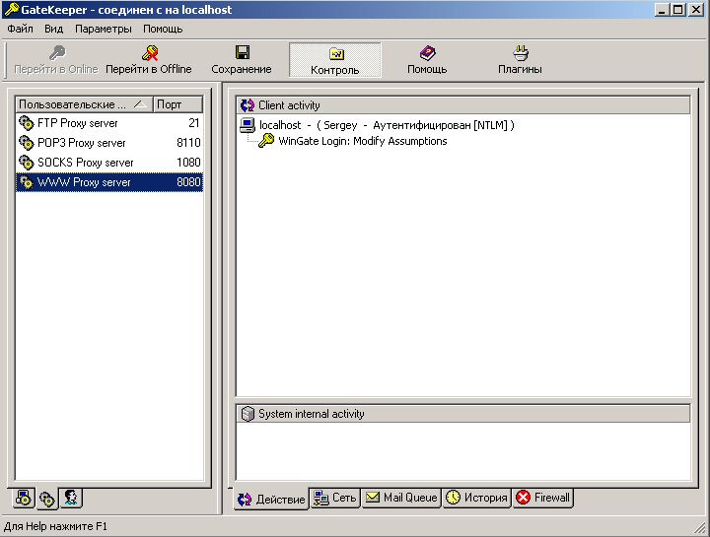The height and width of the screenshot is (537, 710).
Task: Click the Client activity header bar
Action: point(463,105)
